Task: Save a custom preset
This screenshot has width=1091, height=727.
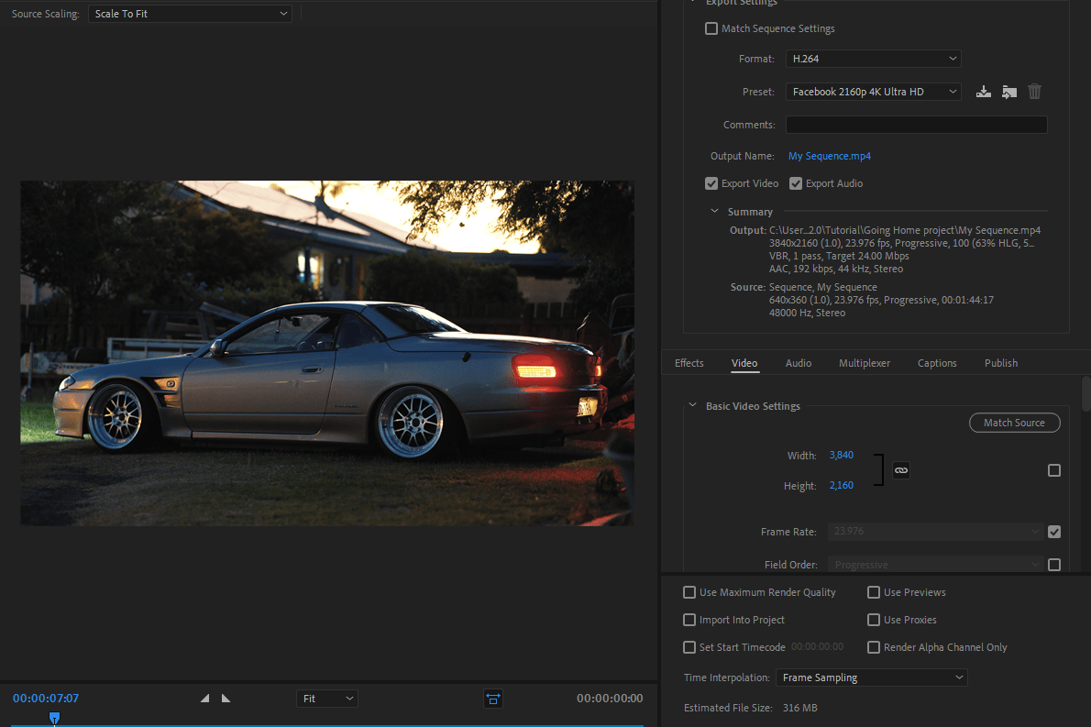Action: [983, 92]
